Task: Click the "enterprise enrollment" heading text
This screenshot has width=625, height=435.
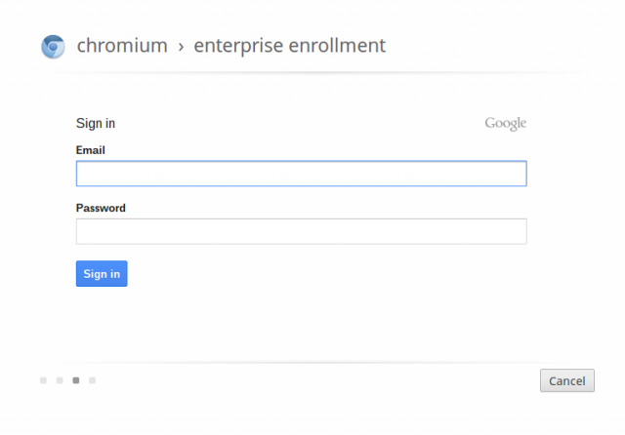Action: [x=290, y=46]
